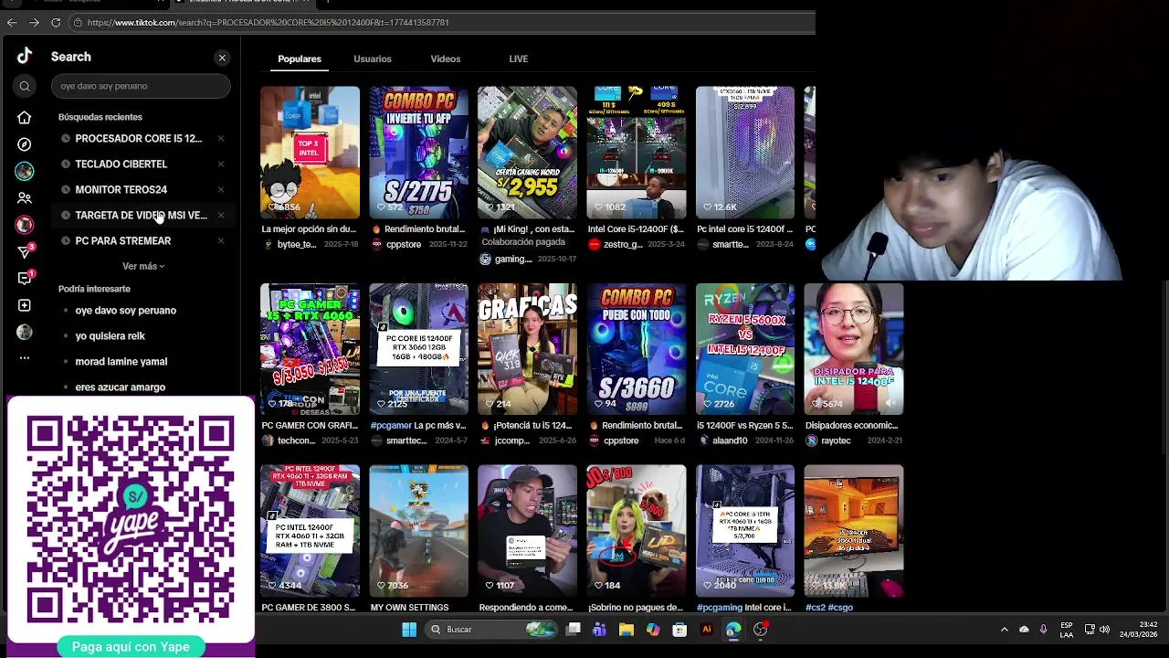
Task: Select recent search TECLADO CIBERTEL
Action: 121,164
